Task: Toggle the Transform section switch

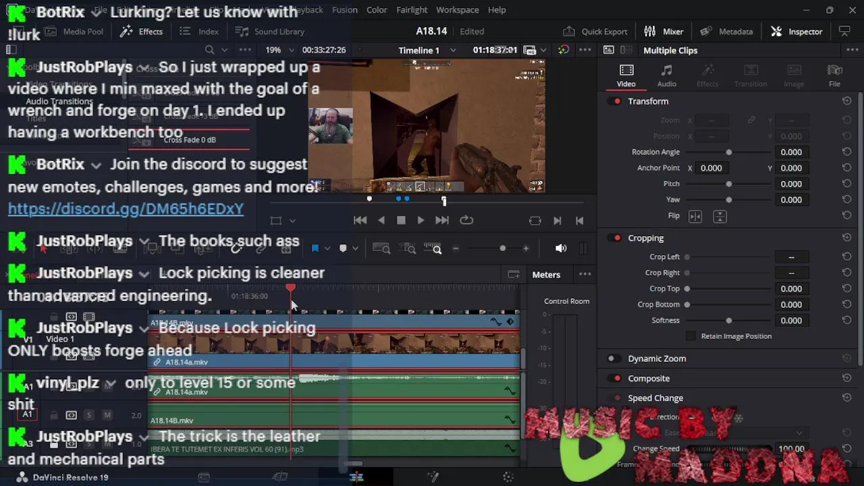Action: (616, 101)
